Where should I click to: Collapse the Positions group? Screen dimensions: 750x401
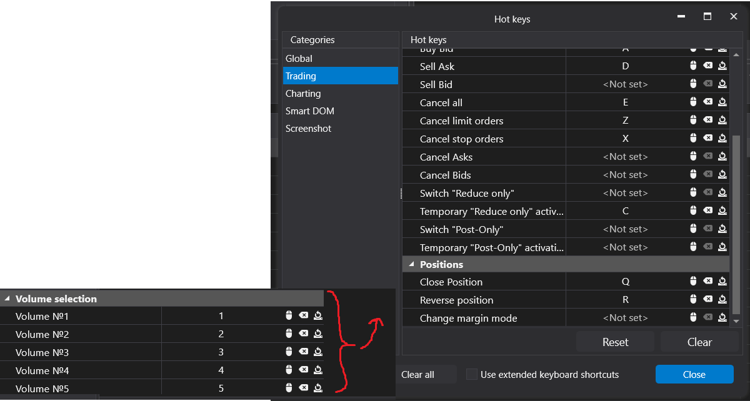(x=411, y=264)
